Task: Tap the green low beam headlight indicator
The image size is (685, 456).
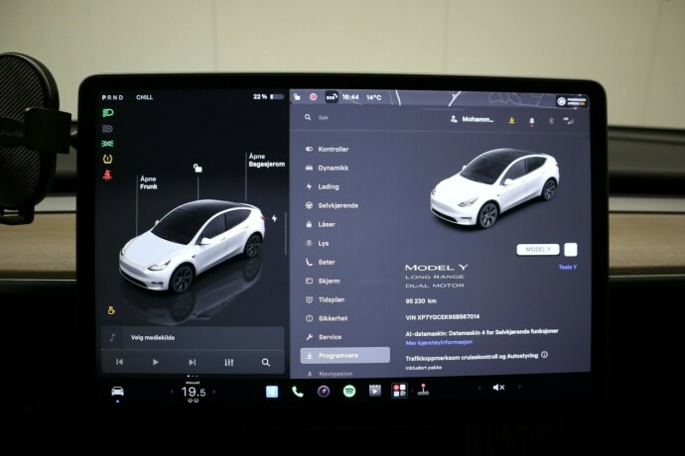Action: point(107,113)
